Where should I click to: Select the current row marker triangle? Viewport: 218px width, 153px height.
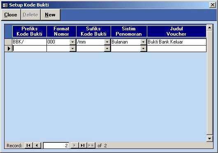(x=8, y=49)
